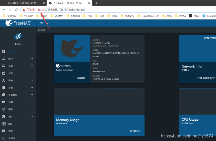This screenshot has width=216, height=141.
Task: Expand the 网络 menu arrow
Action: [x=32, y=80]
